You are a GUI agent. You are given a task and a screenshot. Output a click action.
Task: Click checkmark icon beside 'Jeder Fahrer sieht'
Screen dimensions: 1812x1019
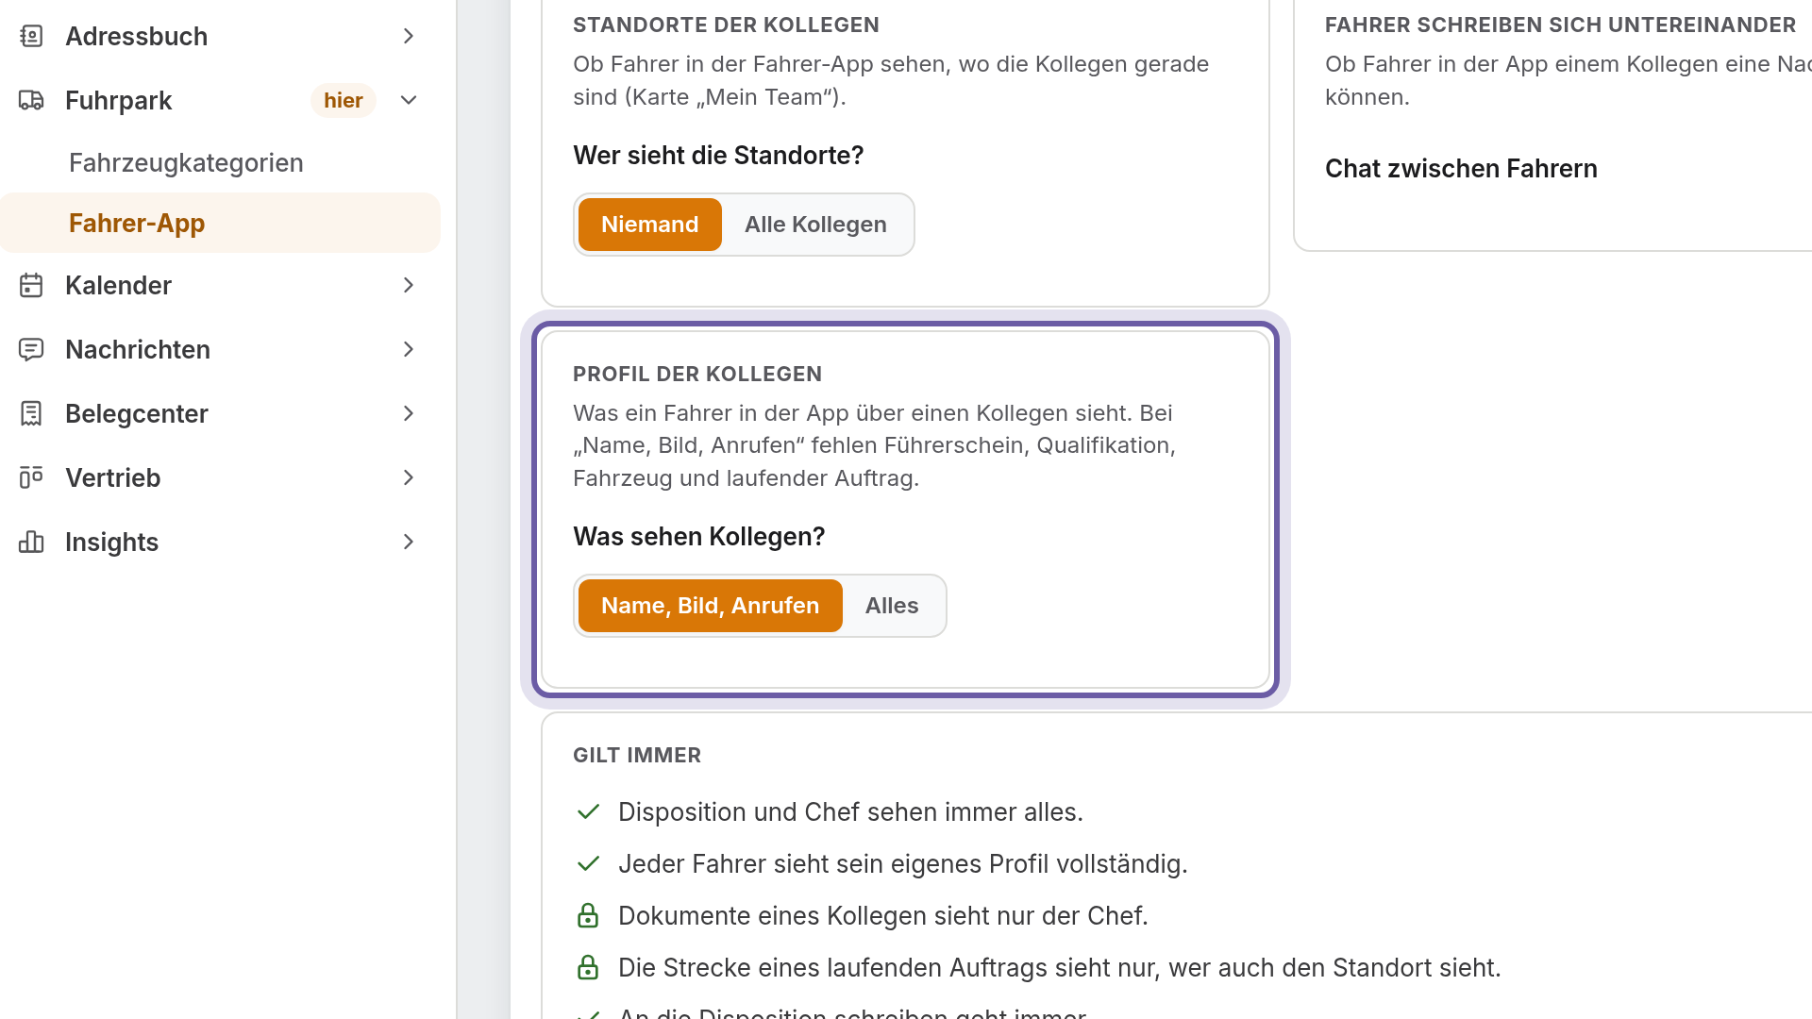pyautogui.click(x=588, y=863)
